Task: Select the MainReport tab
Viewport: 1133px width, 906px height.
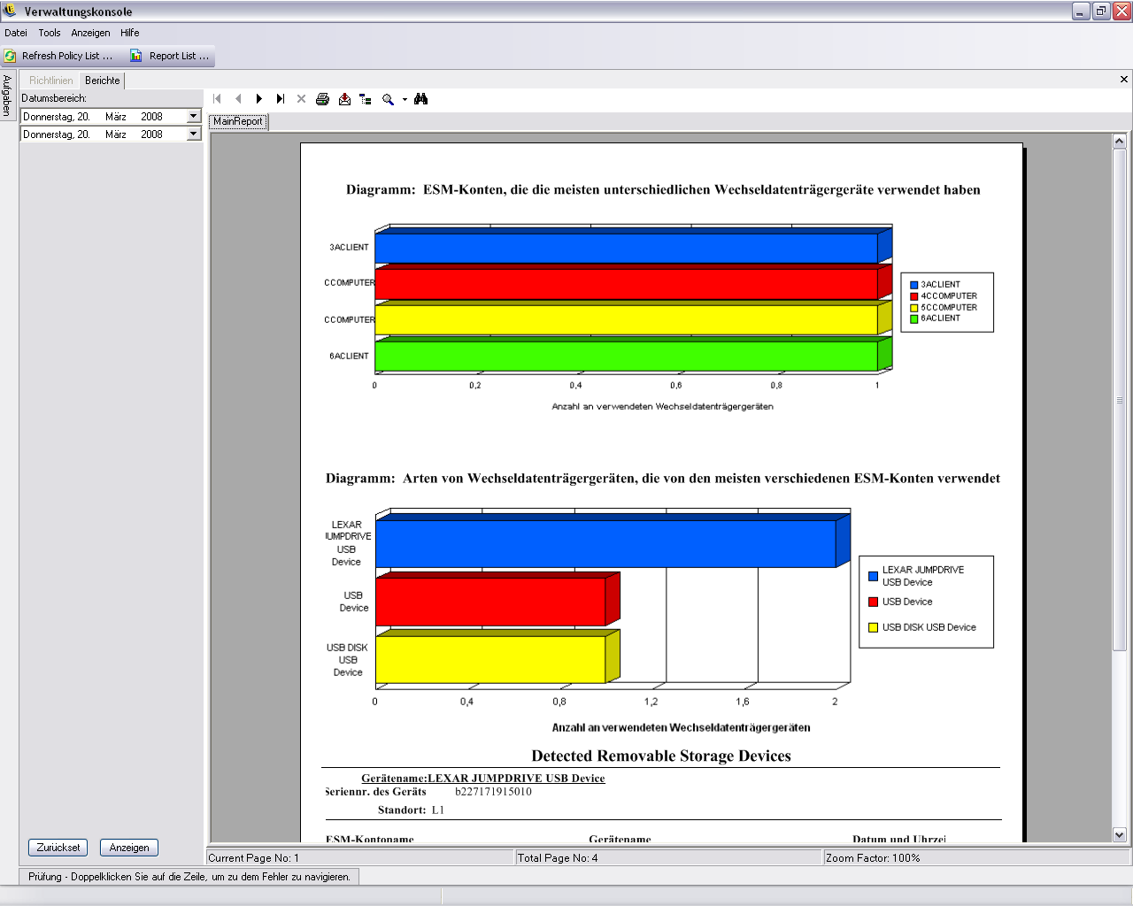Action: [x=237, y=121]
